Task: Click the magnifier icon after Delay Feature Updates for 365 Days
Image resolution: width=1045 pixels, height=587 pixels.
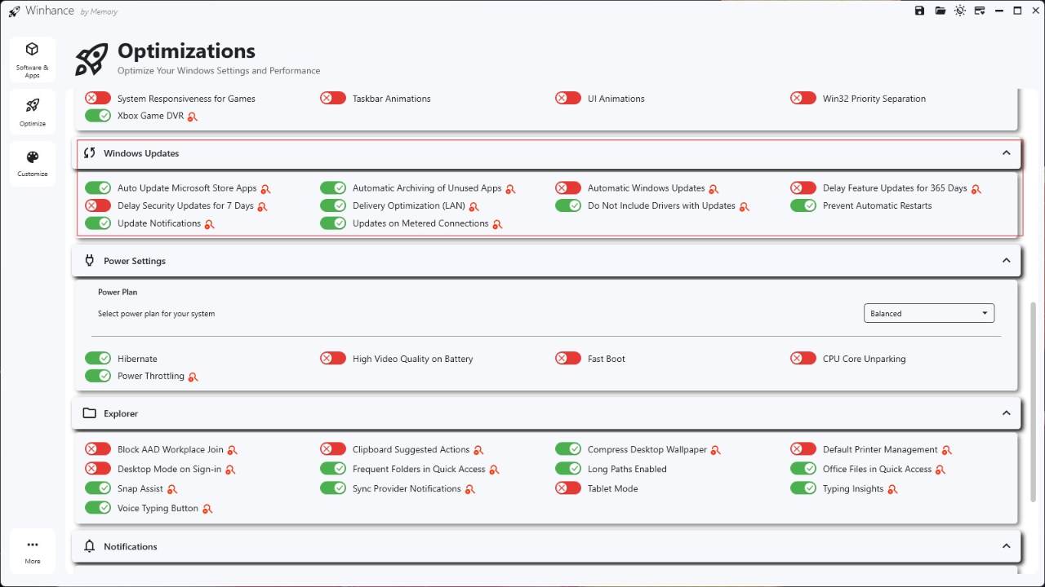Action: tap(976, 188)
